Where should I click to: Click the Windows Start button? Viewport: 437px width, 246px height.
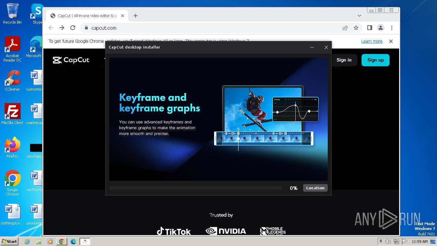9,242
